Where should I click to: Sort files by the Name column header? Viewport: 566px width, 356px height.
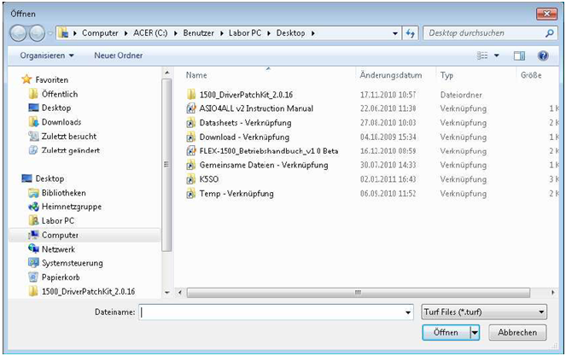[196, 75]
